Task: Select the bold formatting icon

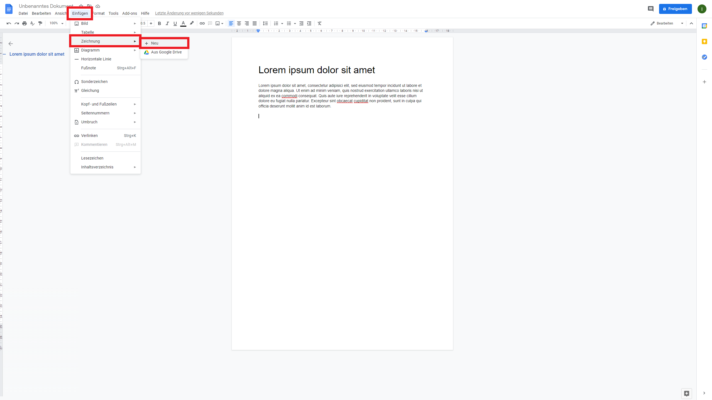Action: point(159,23)
